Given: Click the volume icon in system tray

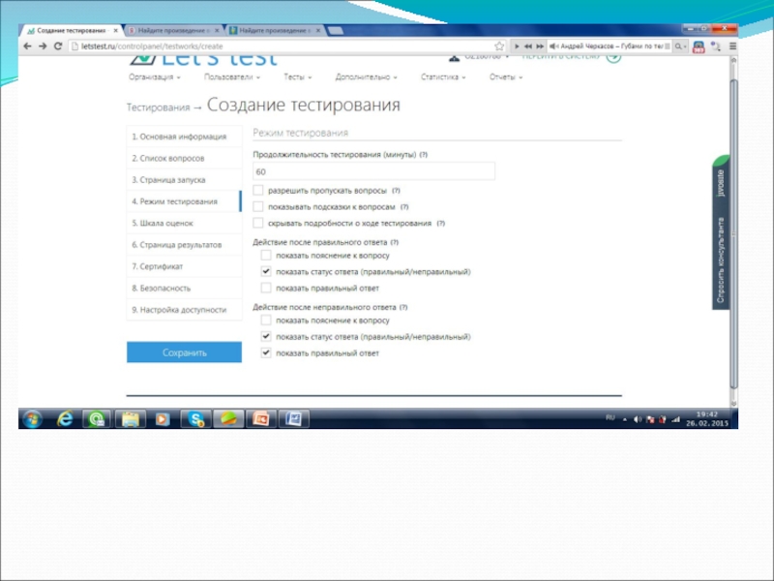Looking at the screenshot, I should [x=638, y=419].
